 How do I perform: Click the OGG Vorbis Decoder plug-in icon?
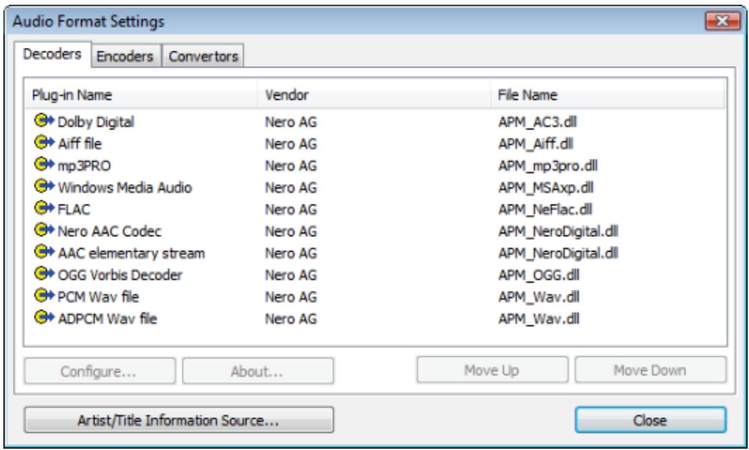pyautogui.click(x=44, y=275)
